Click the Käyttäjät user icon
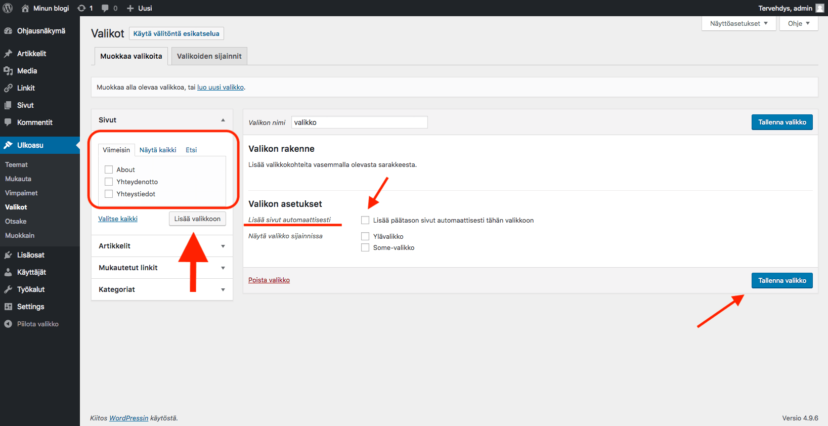Viewport: 828px width, 426px height. 8,272
